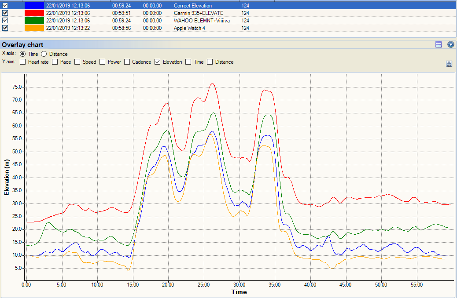This screenshot has height=298, width=457.
Task: Select Time radio button for X axis
Action: [23, 54]
